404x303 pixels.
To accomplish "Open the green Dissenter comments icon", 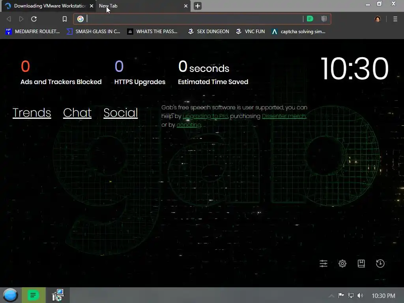I will coord(310,19).
